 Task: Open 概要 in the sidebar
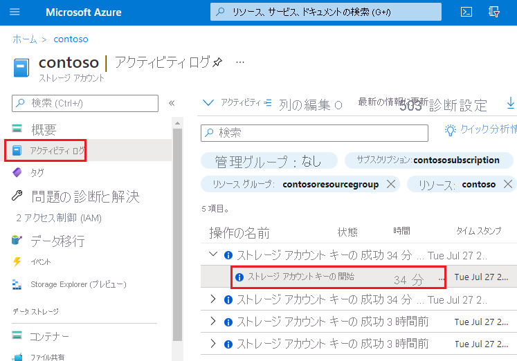[44, 130]
